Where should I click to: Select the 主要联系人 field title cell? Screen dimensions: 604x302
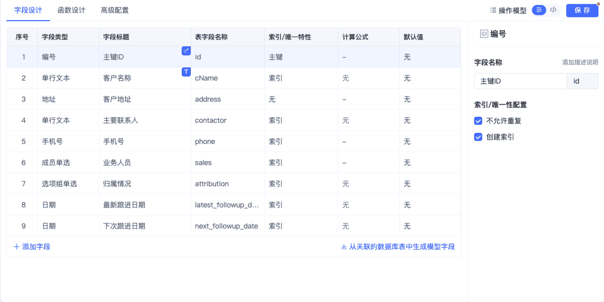(145, 120)
